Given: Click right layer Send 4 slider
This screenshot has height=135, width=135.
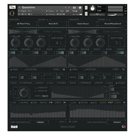Looking at the screenshot, I should pyautogui.click(x=120, y=77).
